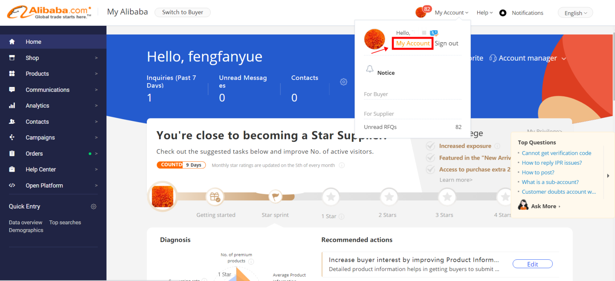Select Home in the sidebar menu
This screenshot has width=615, height=281.
pos(53,42)
